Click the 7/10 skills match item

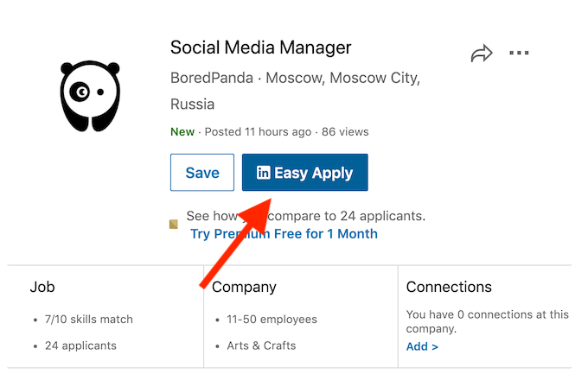point(89,320)
